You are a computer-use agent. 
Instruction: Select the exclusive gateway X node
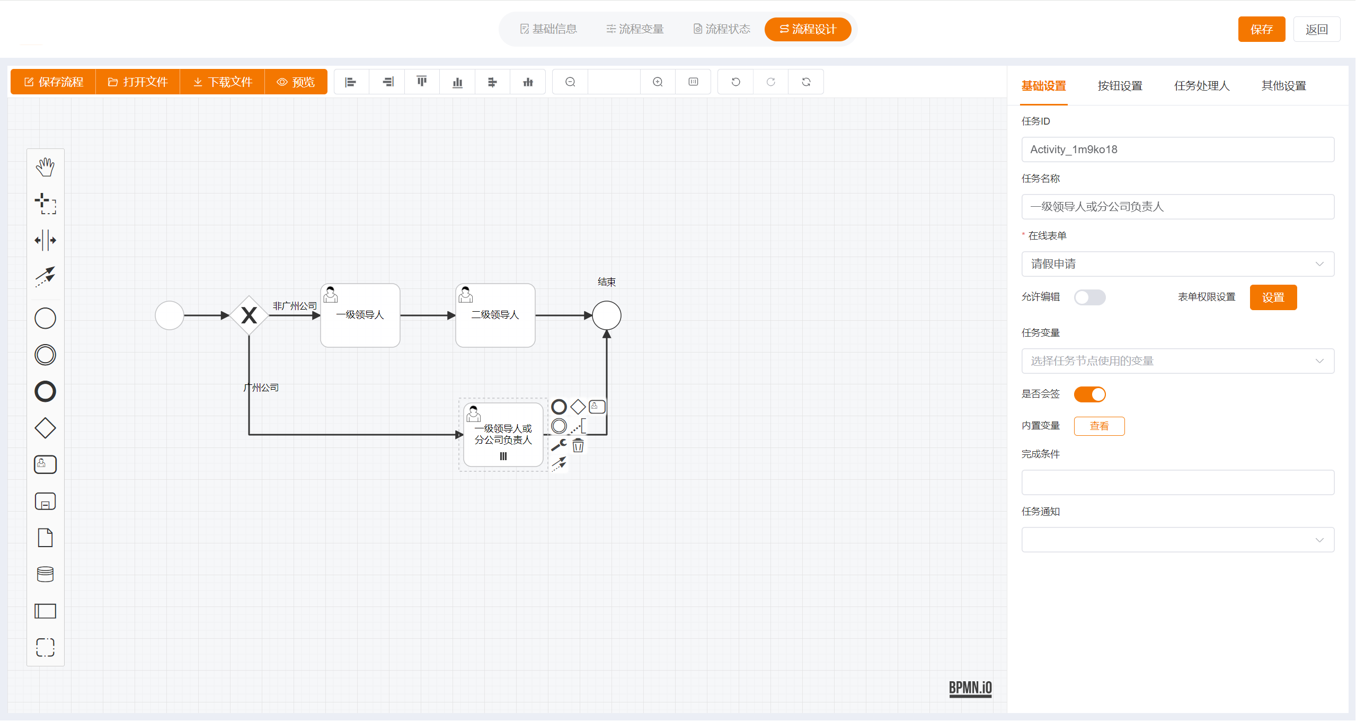[x=249, y=315]
